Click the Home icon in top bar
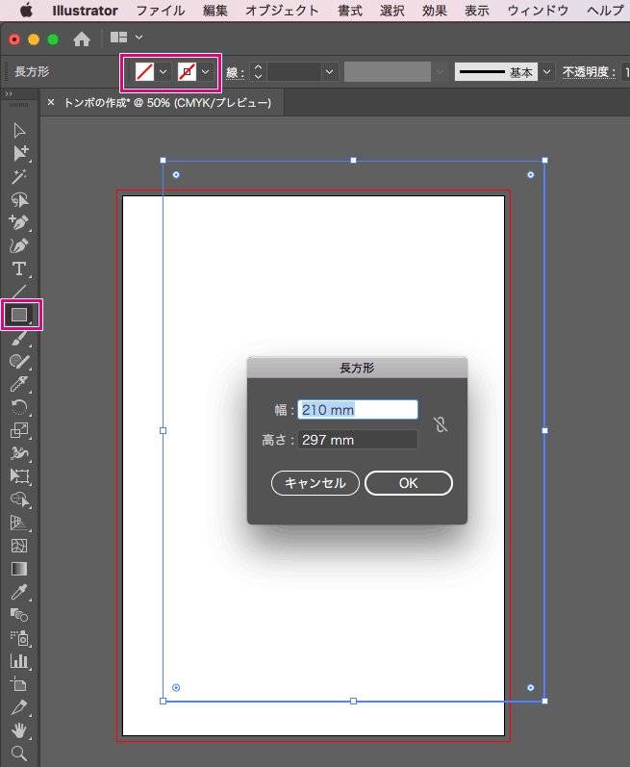 tap(83, 39)
